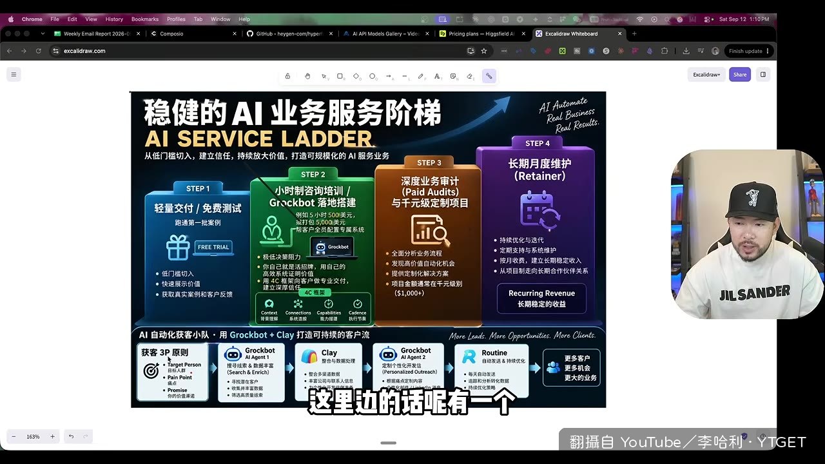This screenshot has width=825, height=464.
Task: Select the Eraser tool
Action: (470, 76)
